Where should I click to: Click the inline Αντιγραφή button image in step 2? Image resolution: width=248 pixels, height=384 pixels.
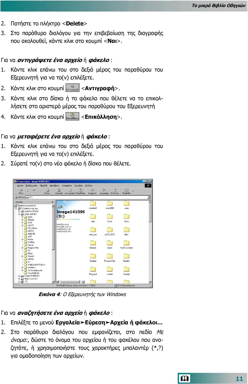coord(72,88)
